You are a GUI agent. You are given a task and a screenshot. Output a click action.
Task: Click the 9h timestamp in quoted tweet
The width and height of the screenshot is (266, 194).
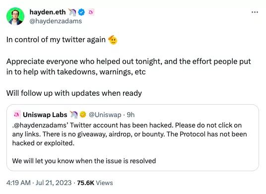click(x=131, y=115)
